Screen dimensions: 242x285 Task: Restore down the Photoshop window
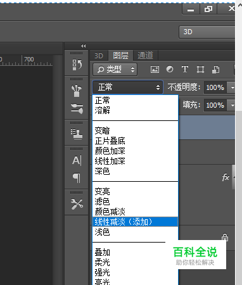pos(208,9)
